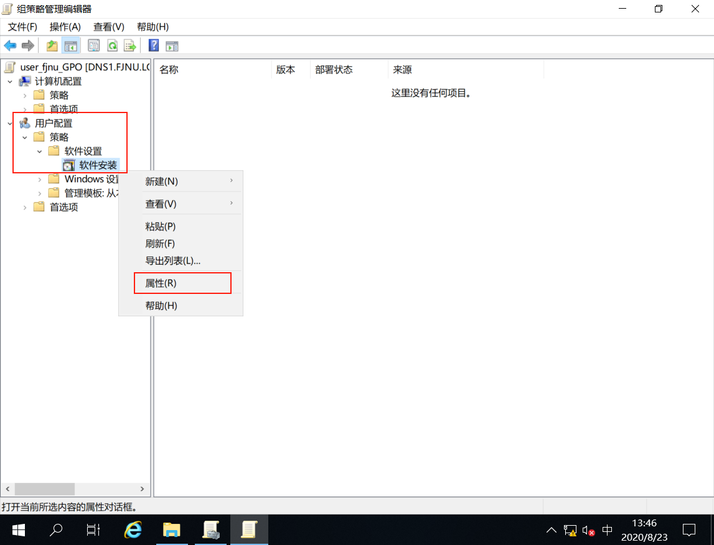The image size is (714, 545).
Task: Choose 帮助(H) in the context menu
Action: (x=181, y=306)
